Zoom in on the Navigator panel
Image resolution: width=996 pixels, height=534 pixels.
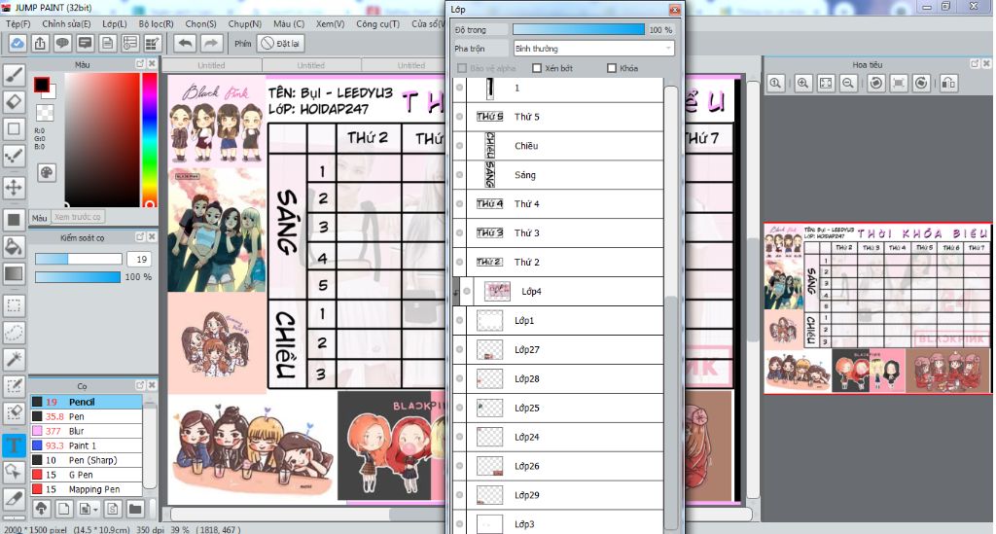point(802,84)
